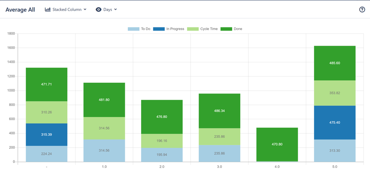Click the In Progress legend label
Viewport: 370px width, 176px height.
point(175,29)
